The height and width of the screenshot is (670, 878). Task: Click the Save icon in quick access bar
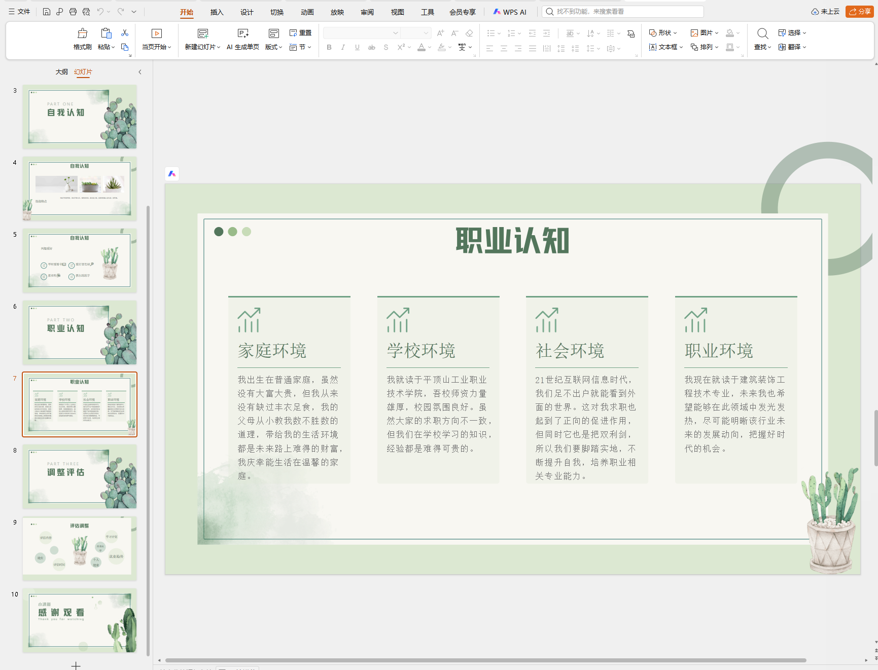tap(47, 12)
